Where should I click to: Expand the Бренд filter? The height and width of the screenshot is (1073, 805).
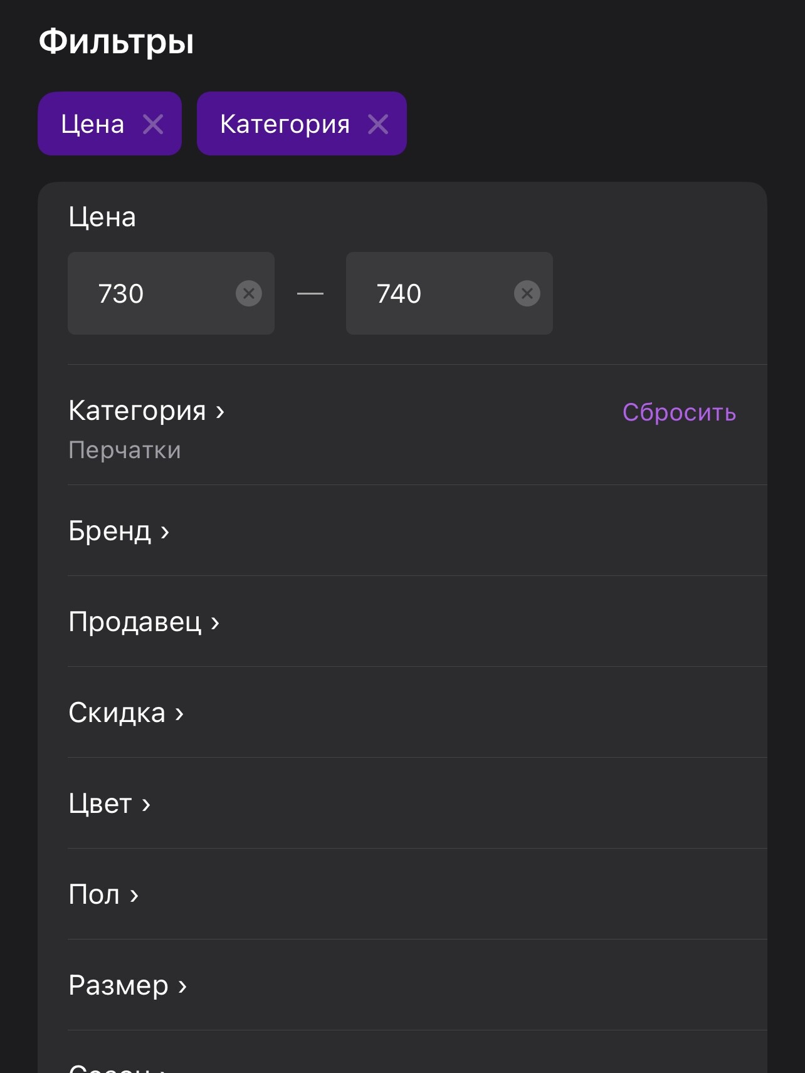418,531
